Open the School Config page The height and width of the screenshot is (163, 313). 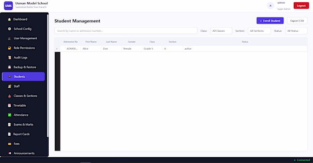[x=23, y=29]
